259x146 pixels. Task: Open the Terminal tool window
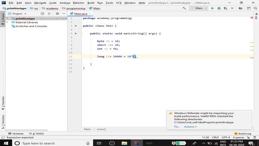coord(16,133)
